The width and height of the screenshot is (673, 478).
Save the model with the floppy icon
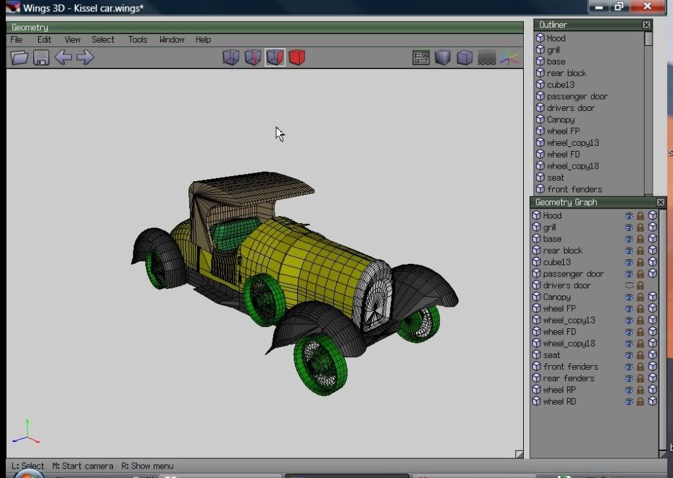pos(41,58)
